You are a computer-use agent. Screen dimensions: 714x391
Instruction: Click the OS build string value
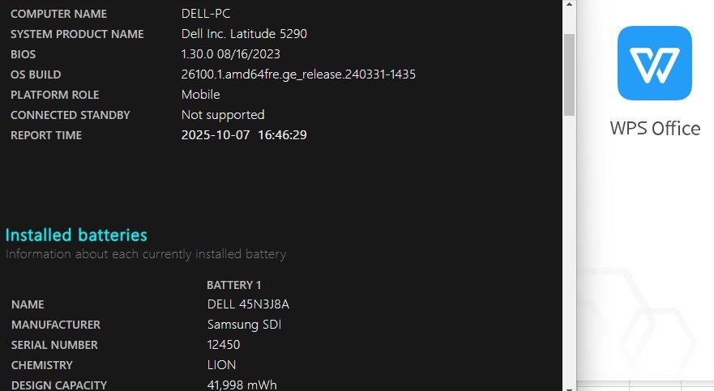pyautogui.click(x=298, y=74)
